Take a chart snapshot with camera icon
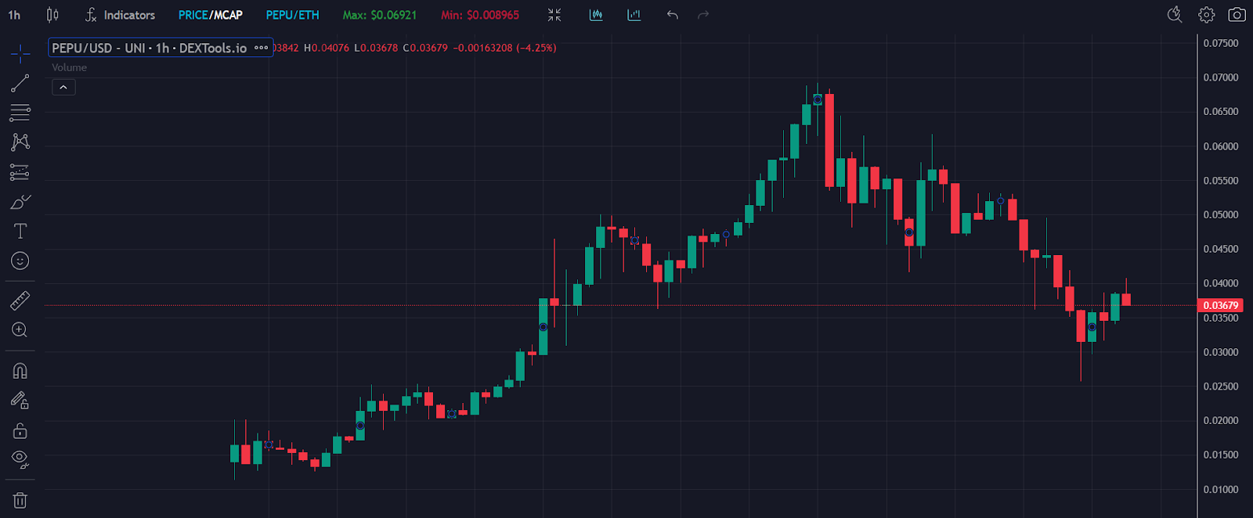 tap(1237, 15)
